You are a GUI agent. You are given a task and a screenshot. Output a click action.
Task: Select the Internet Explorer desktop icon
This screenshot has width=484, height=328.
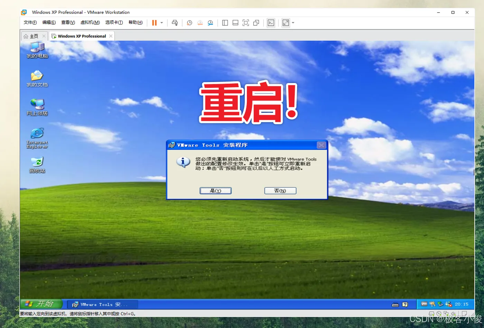click(x=37, y=138)
